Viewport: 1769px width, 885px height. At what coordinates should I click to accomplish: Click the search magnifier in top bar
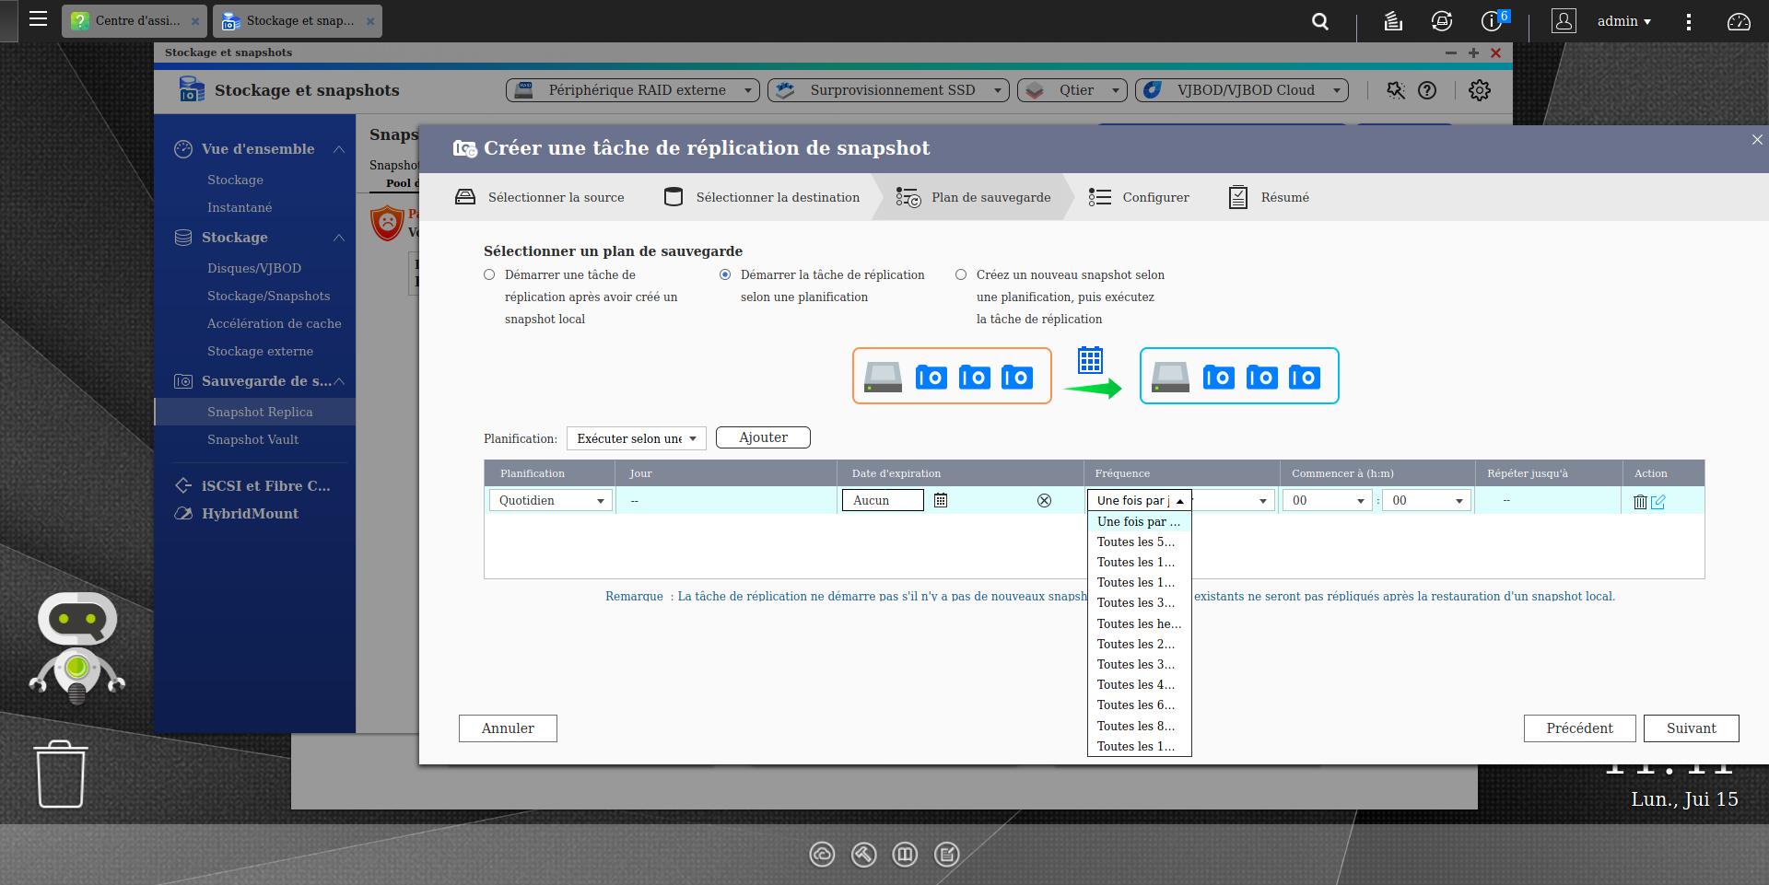coord(1320,21)
